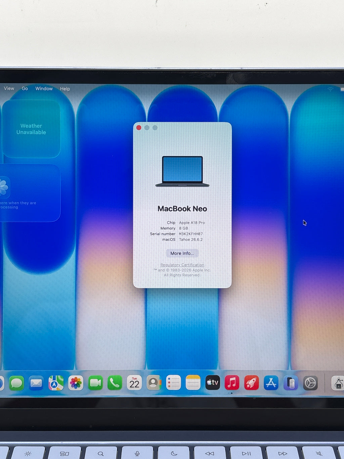Viewport: 344px width, 459px height.
Task: Open the Notes app
Action: coord(193,383)
